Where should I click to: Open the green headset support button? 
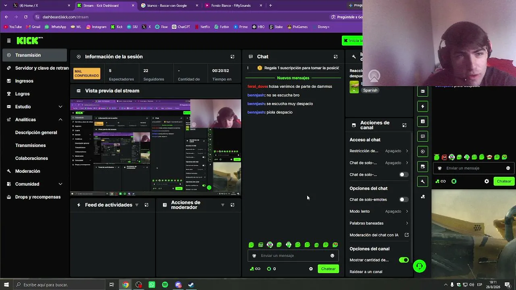pos(419,266)
